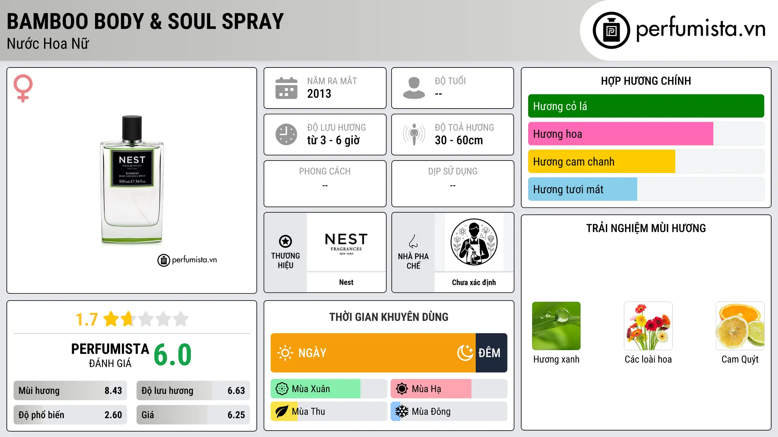Click the Độ phổ biến 2.60 score bar

[70, 415]
